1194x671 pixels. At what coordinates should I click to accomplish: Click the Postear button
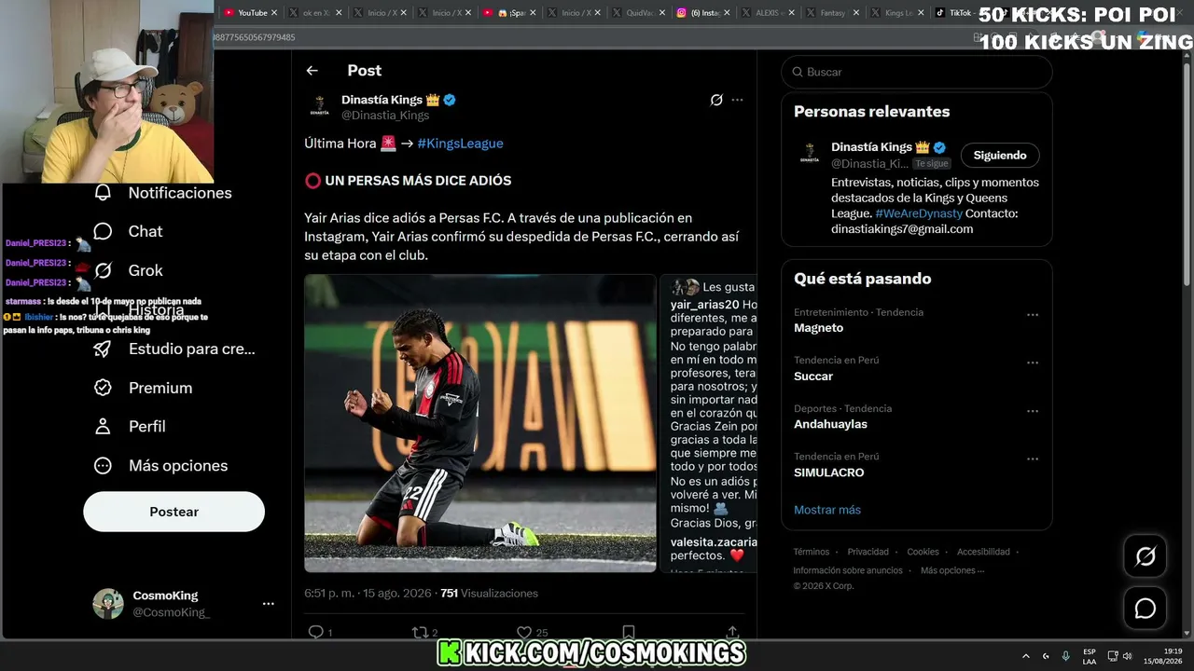click(x=174, y=512)
